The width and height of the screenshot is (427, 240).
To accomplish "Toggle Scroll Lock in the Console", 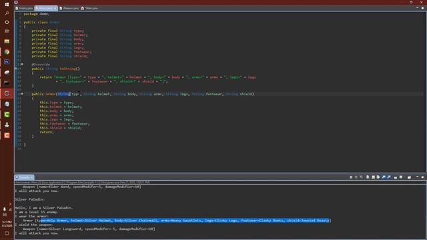I will pos(373,177).
